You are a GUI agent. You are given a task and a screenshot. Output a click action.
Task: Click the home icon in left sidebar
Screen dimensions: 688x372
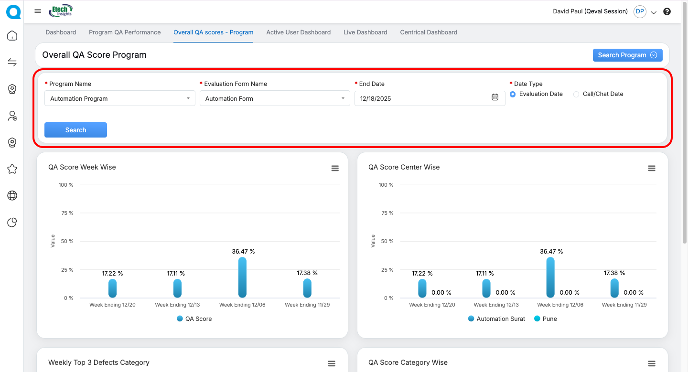12,36
